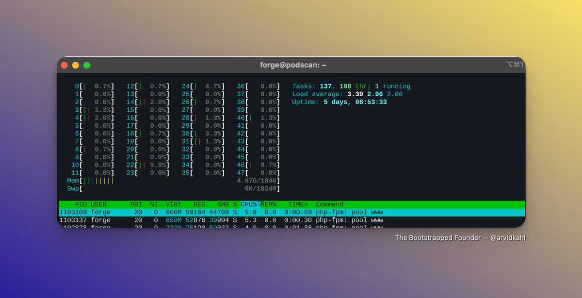The height and width of the screenshot is (298, 582).
Task: Click CPU 8 meter
Action: 94,149
